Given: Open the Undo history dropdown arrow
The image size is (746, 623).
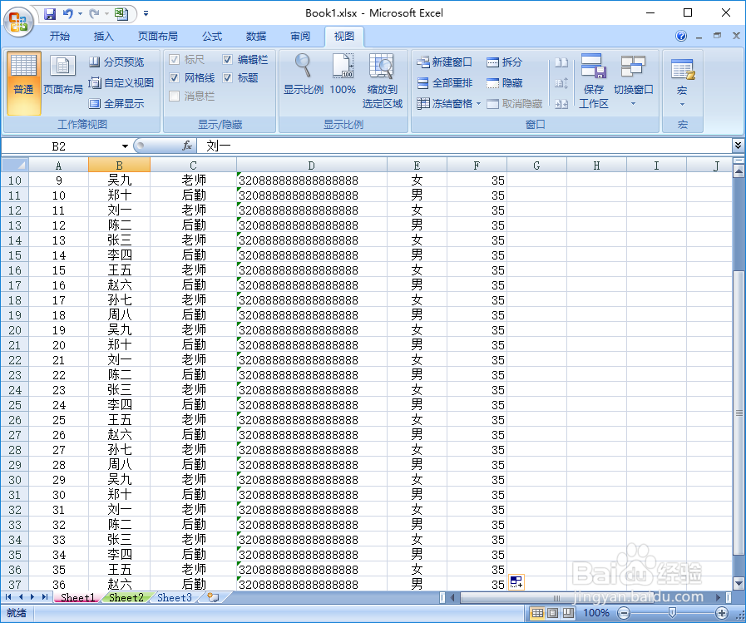Looking at the screenshot, I should pos(80,14).
